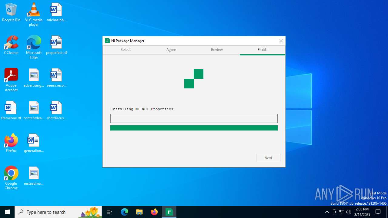Click the green installation progress bar
This screenshot has height=218, width=388.
pyautogui.click(x=194, y=128)
